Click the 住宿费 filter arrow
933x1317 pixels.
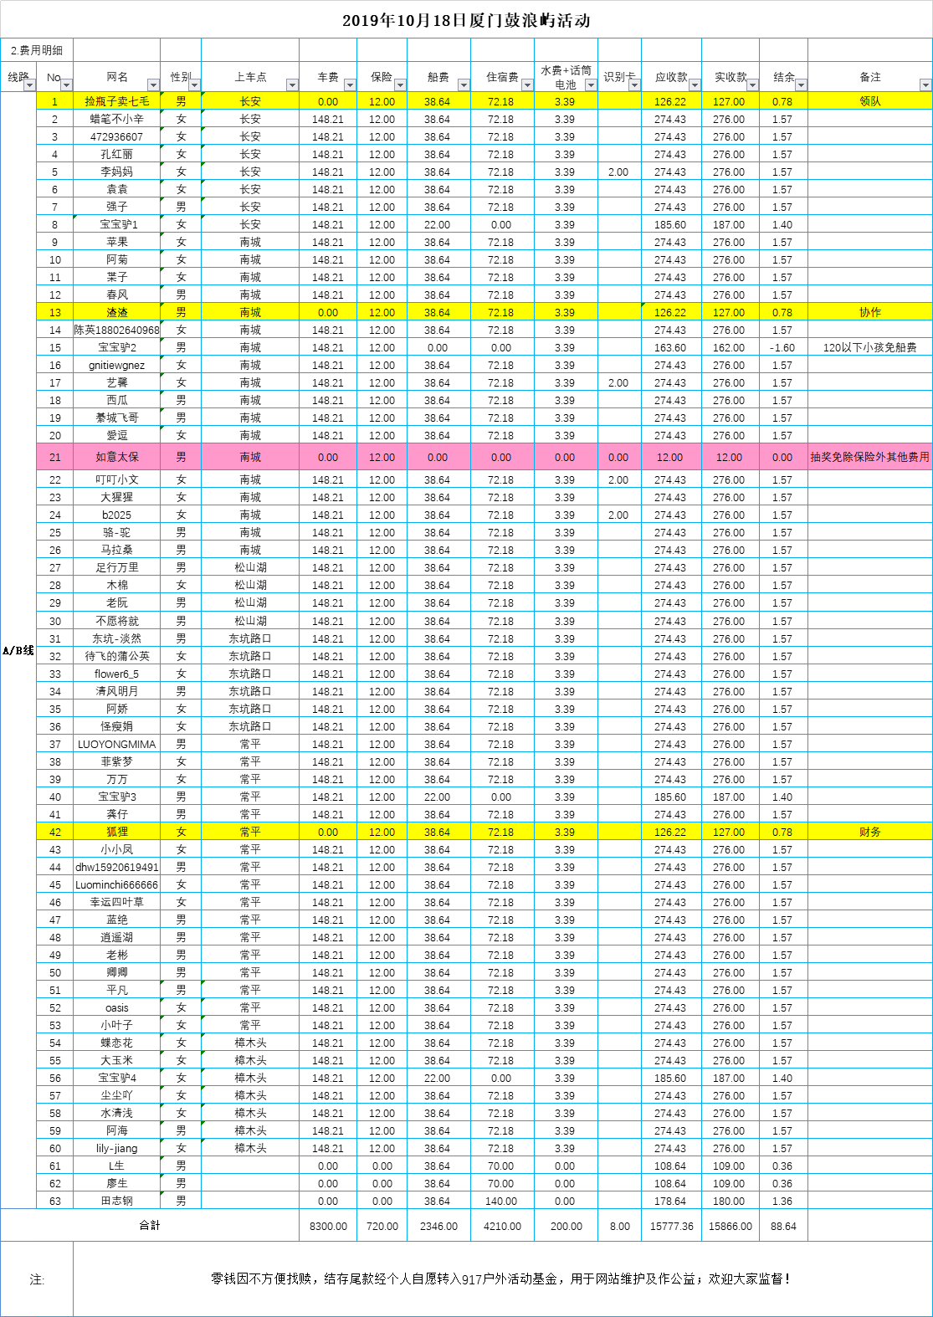(527, 85)
